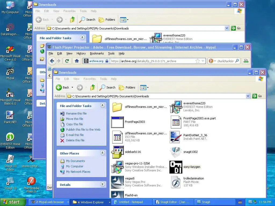Expand the Details panel in front window
Image resolution: width=275 pixels, height=206 pixels.
[102, 184]
